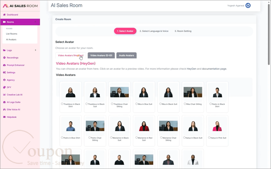This screenshot has height=169, width=271.
Task: Open AI Avatars in the sidebar
Action: [x=11, y=40]
